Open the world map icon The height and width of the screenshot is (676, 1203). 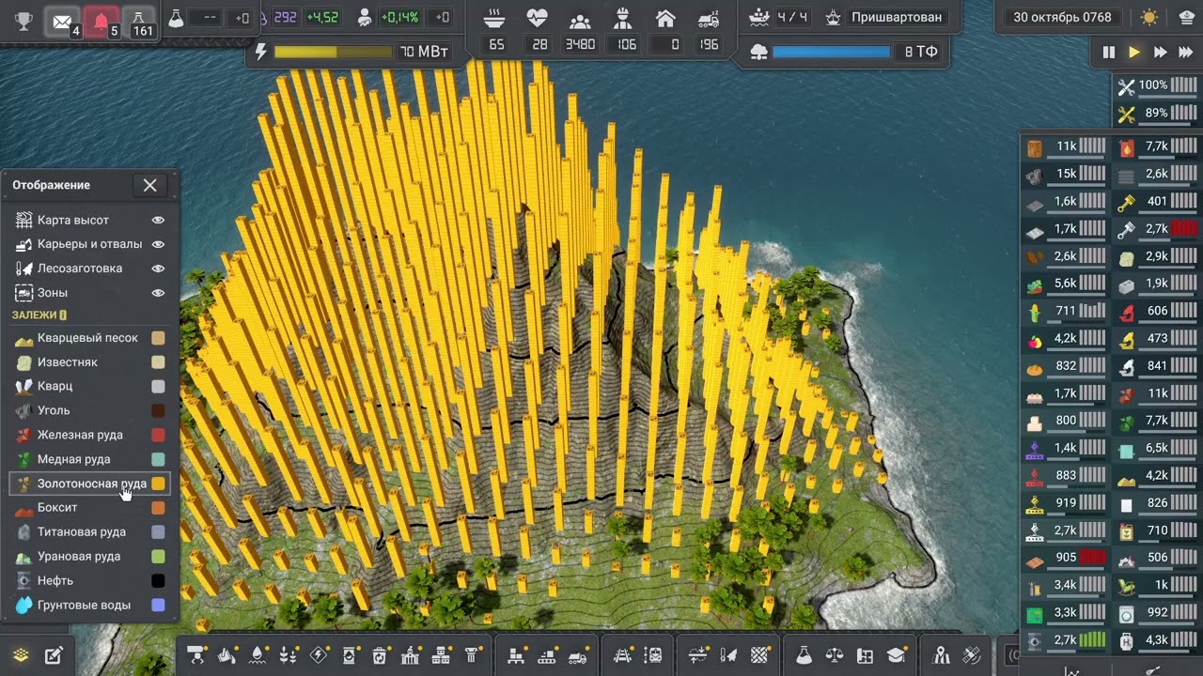point(942,654)
